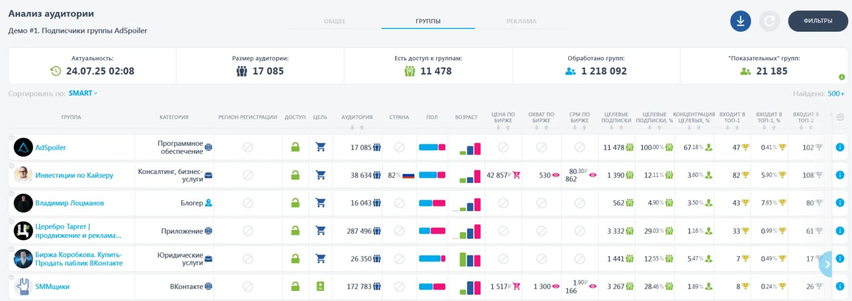Sort ОХВАТ ПО БИРЖЕ column ascending
This screenshot has width=852, height=301.
(x=546, y=128)
